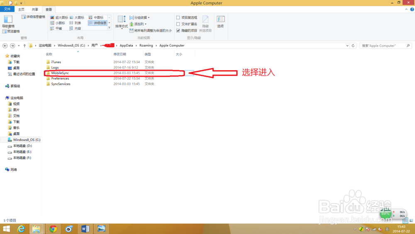
Task: Navigate to Windows8_OS (C:) breadcrumb
Action: [x=71, y=46]
